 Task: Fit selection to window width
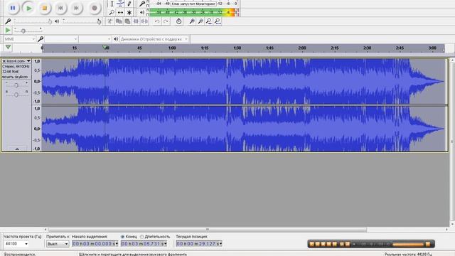pos(209,21)
